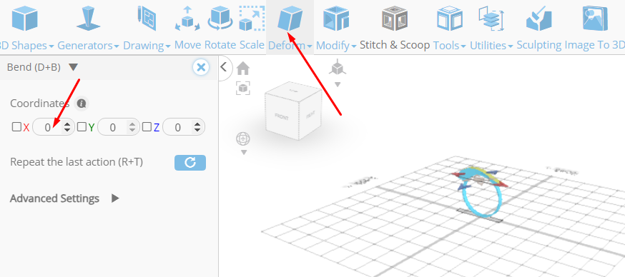Collapse the side panel with the chevron
Viewport: 625px width, 277px height.
point(224,67)
